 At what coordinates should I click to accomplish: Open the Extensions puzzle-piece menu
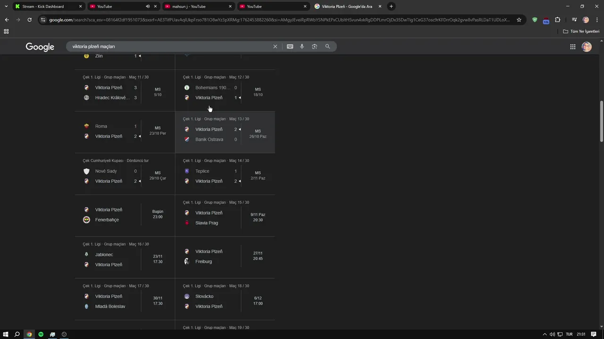click(558, 20)
